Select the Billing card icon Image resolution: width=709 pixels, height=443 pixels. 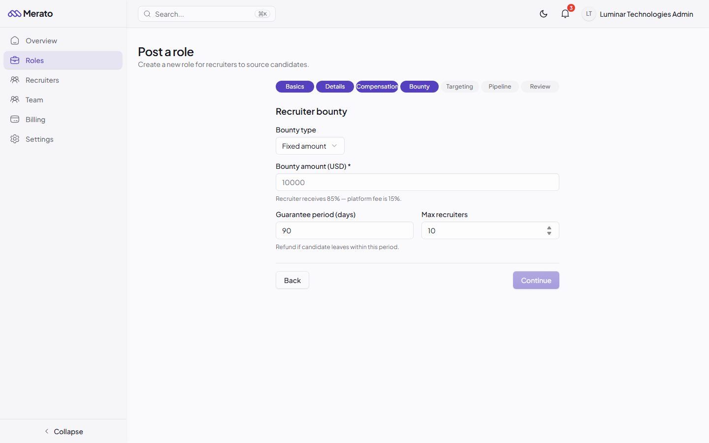pos(15,119)
